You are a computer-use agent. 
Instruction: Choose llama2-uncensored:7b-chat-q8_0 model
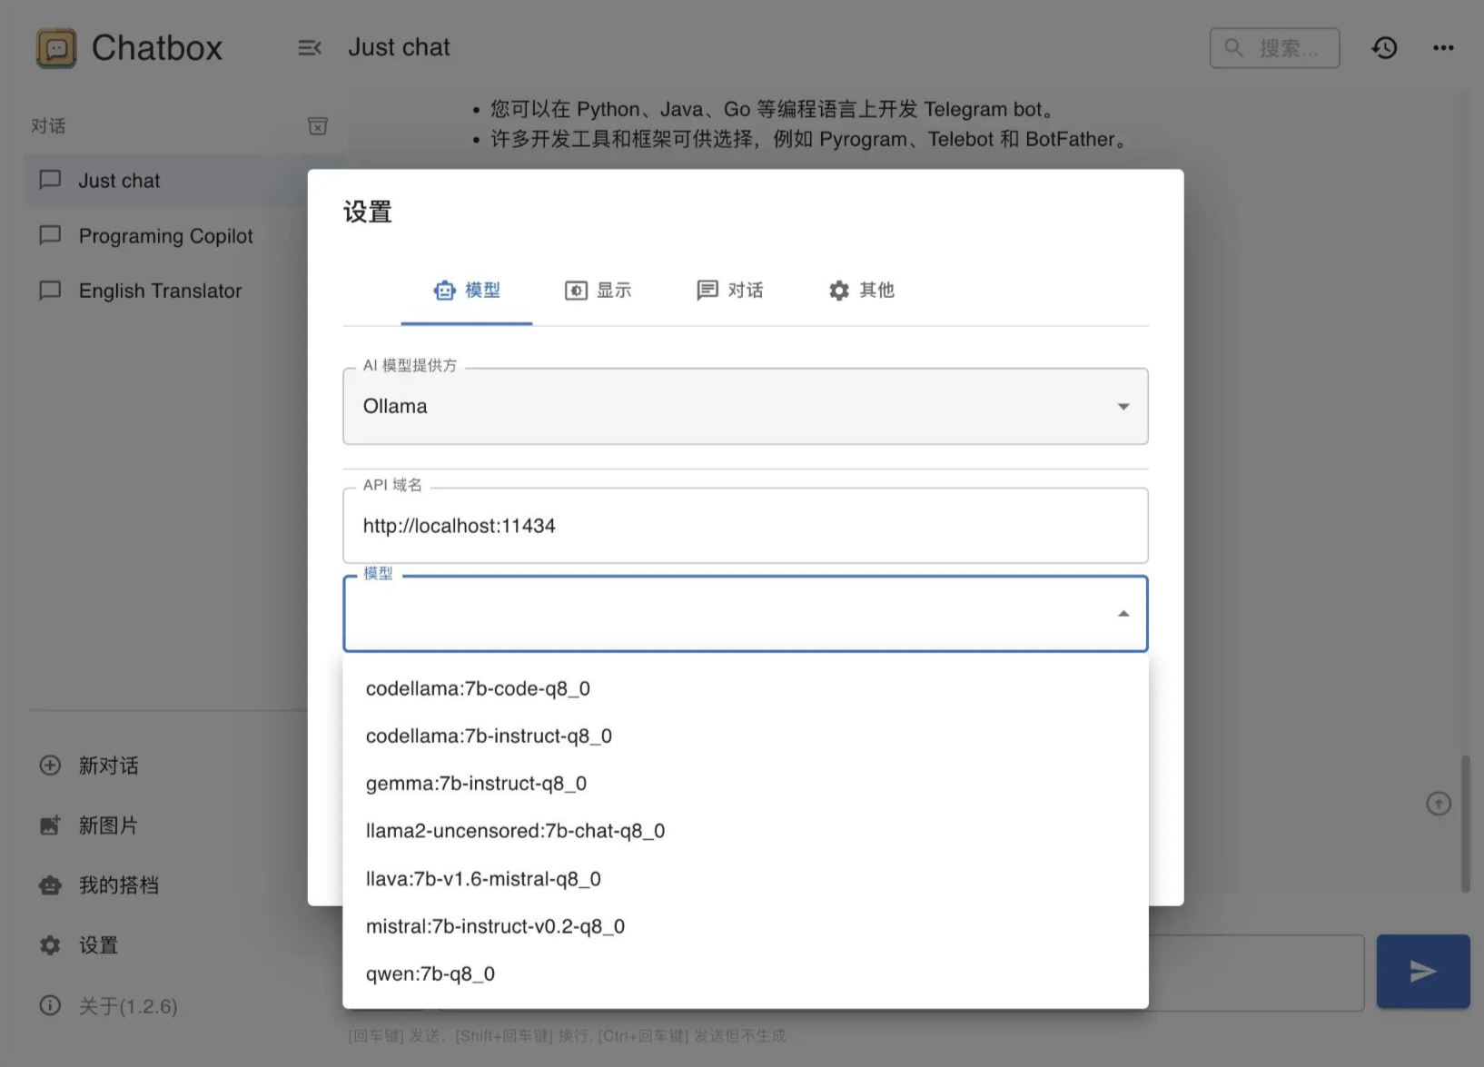pos(746,831)
